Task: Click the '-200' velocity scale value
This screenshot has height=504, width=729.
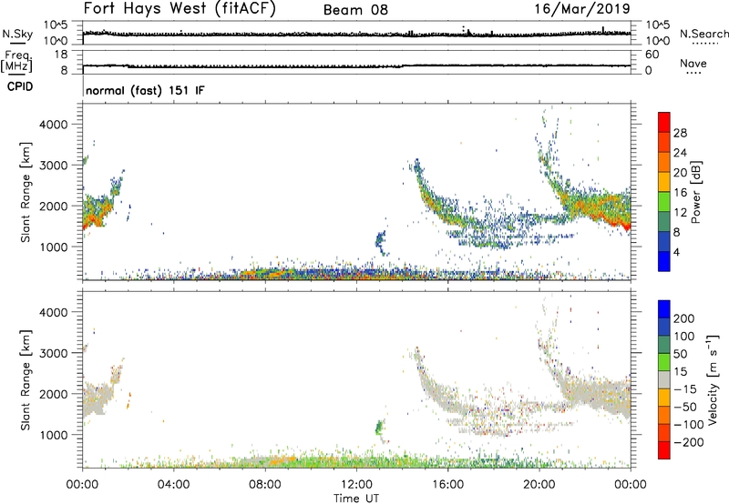Action: (x=689, y=442)
